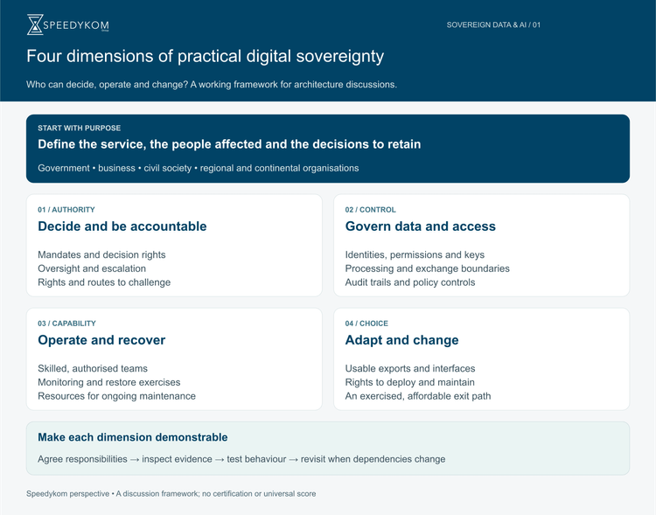Click the '03 / CAPABILITY' label
The height and width of the screenshot is (515, 656).
point(66,324)
